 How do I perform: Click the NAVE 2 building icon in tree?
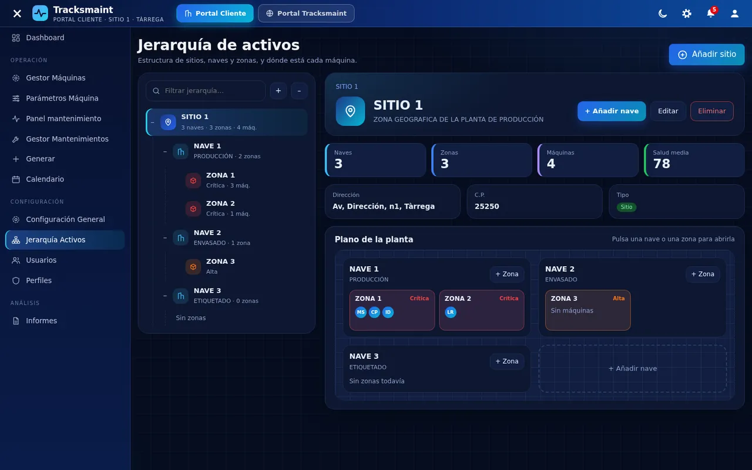180,238
